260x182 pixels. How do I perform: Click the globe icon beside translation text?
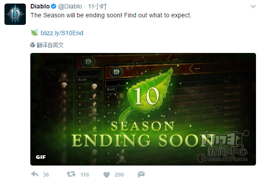[33, 45]
